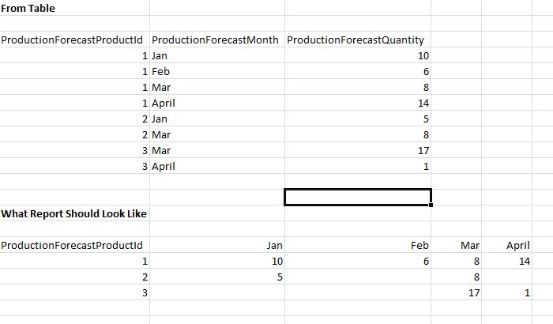Select the "From Table" heading cell
The height and width of the screenshot is (324, 553).
coord(28,8)
